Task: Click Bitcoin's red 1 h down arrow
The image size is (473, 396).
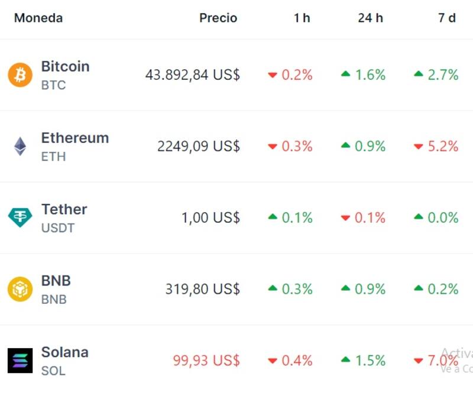Action: 273,75
